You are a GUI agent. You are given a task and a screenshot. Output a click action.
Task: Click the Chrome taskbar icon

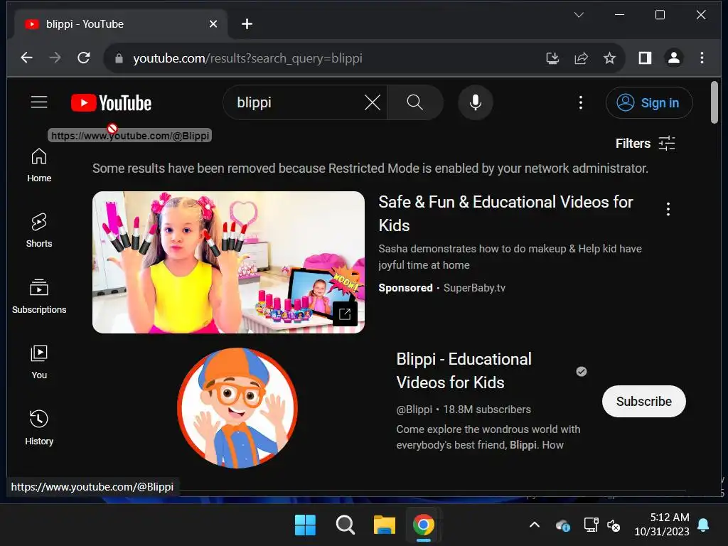pyautogui.click(x=424, y=525)
